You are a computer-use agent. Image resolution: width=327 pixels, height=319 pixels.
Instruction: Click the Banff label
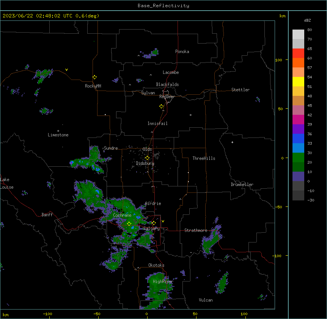[x=47, y=215]
